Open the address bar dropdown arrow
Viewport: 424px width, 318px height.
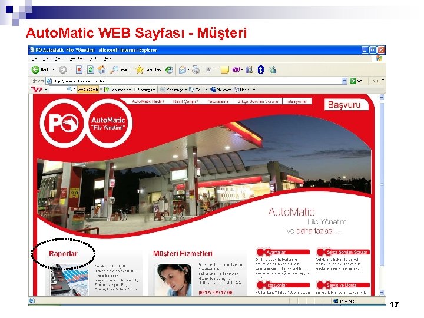[344, 81]
